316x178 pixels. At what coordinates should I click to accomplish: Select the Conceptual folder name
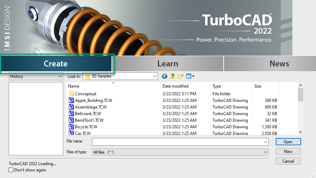click(x=85, y=94)
